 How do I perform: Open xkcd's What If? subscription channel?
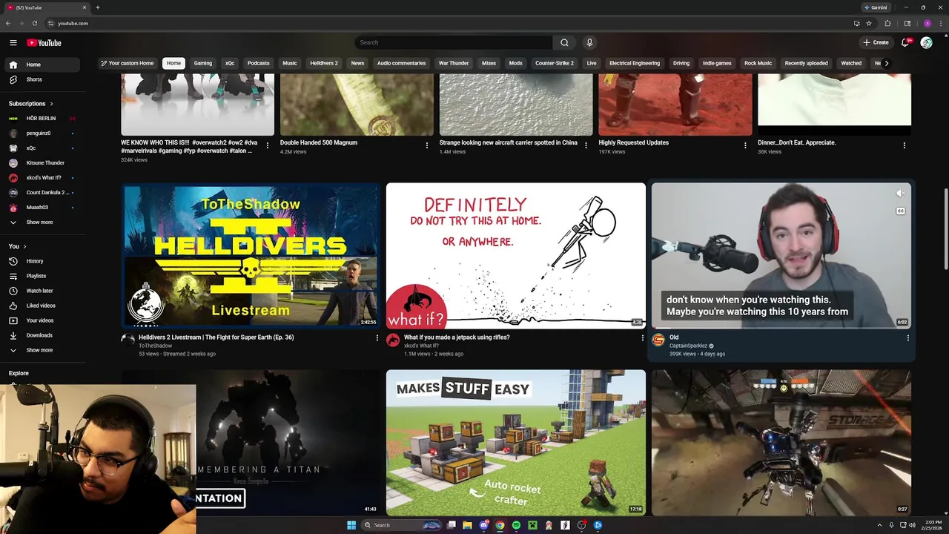42,177
